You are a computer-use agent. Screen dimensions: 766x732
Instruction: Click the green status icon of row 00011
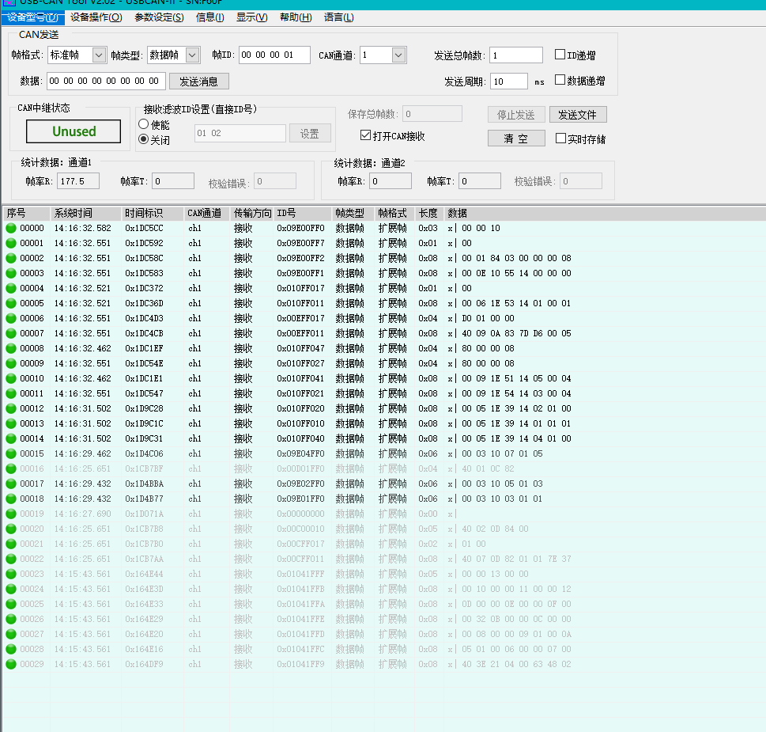click(11, 393)
